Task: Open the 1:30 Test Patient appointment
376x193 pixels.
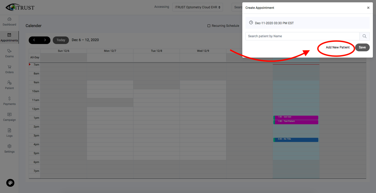Action: (296, 121)
